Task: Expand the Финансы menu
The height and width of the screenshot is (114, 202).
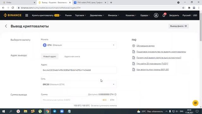Action: click(x=113, y=16)
